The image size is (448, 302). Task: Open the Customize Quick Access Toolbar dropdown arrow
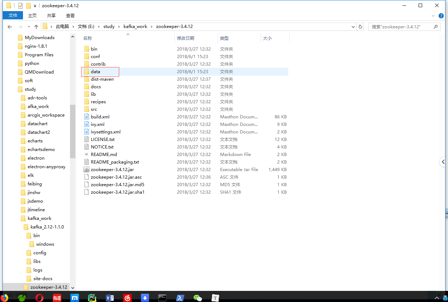coord(35,6)
